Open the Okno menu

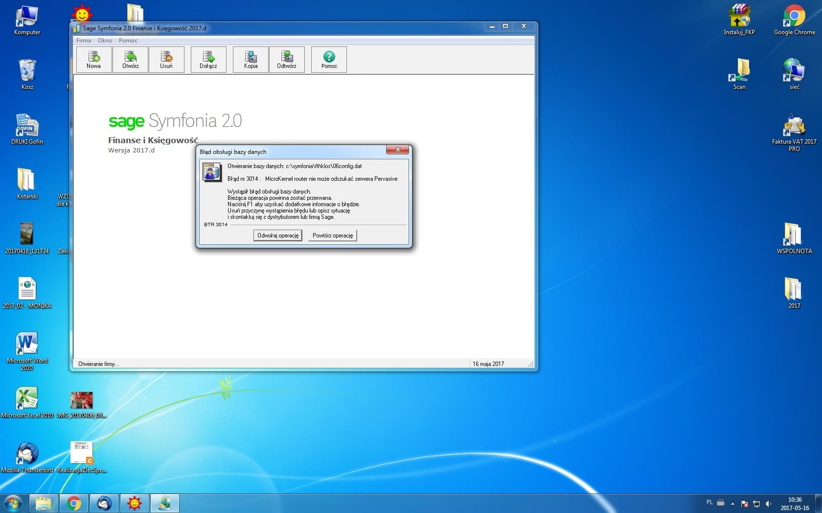pyautogui.click(x=105, y=41)
